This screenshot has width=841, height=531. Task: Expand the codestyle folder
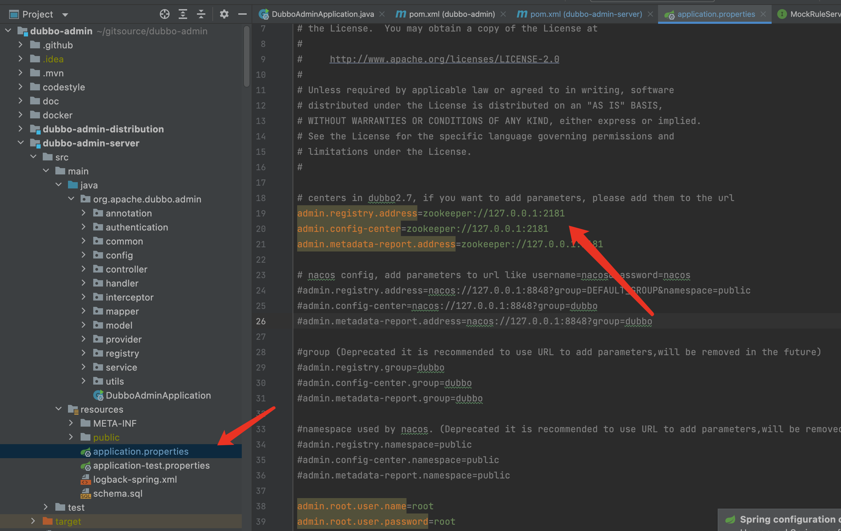coord(20,87)
